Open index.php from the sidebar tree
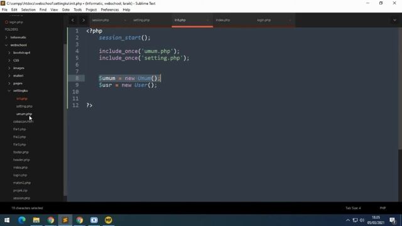This screenshot has height=226, width=402. click(20, 168)
